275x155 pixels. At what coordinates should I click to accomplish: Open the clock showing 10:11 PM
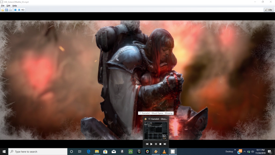[260, 152]
